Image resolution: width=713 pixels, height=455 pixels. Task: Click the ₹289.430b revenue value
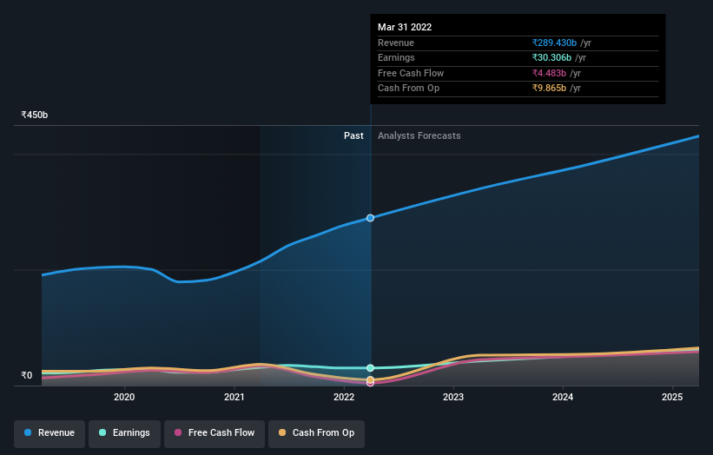[x=554, y=43]
